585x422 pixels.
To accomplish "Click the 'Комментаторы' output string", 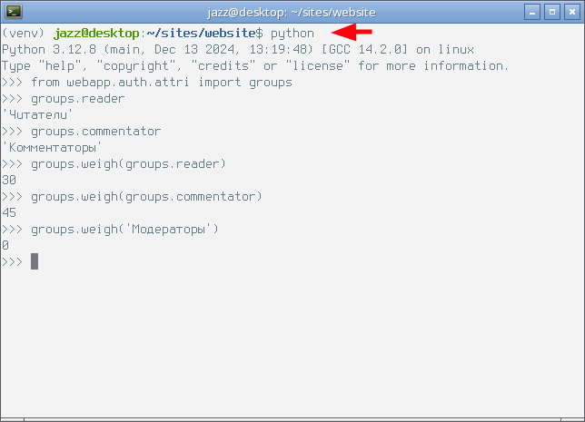I will [52, 148].
